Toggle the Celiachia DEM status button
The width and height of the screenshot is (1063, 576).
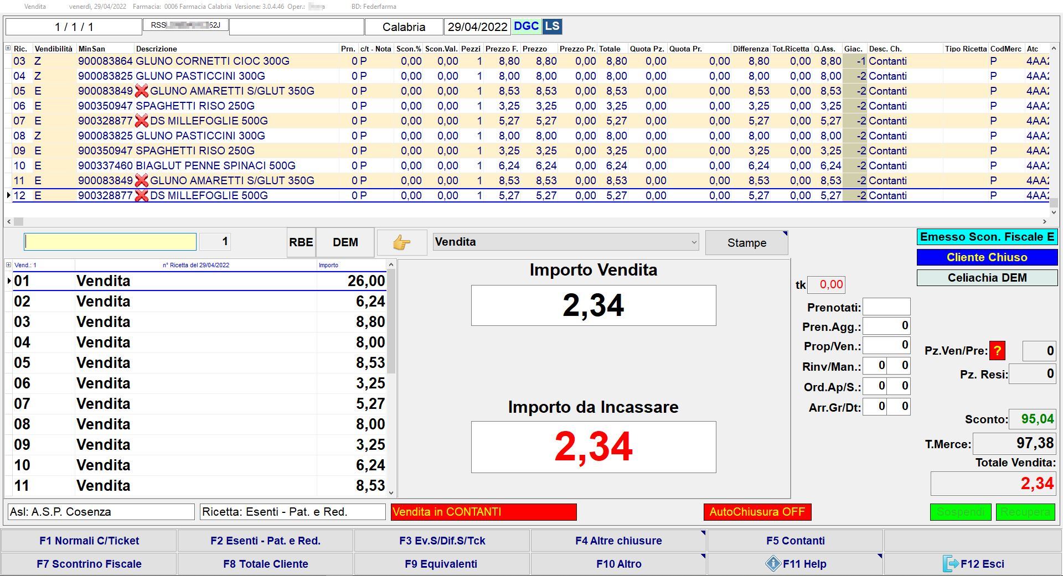(x=987, y=278)
